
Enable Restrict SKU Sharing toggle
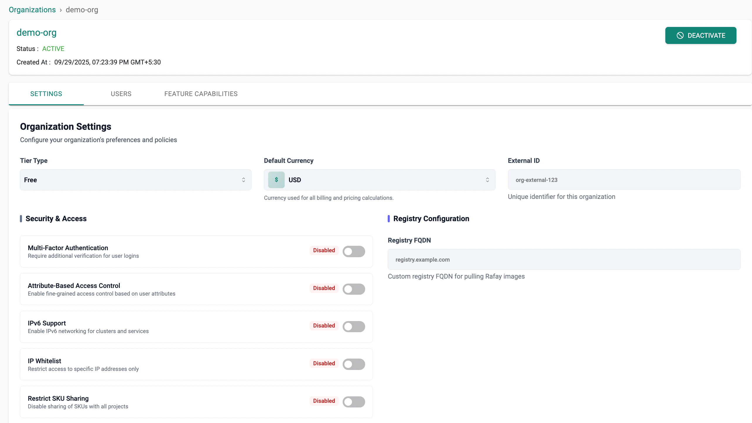coord(354,402)
